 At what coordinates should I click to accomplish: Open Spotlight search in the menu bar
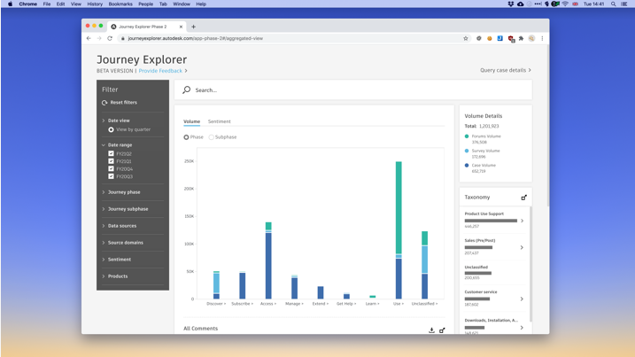(614, 4)
